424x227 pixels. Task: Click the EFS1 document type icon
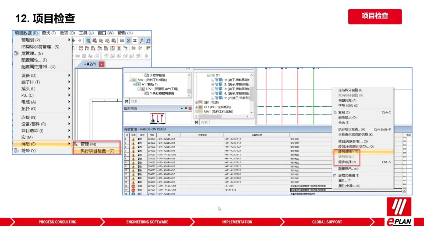tap(143, 89)
